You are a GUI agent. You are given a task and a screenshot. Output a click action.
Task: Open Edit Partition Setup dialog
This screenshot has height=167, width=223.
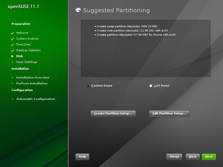pyautogui.click(x=169, y=114)
